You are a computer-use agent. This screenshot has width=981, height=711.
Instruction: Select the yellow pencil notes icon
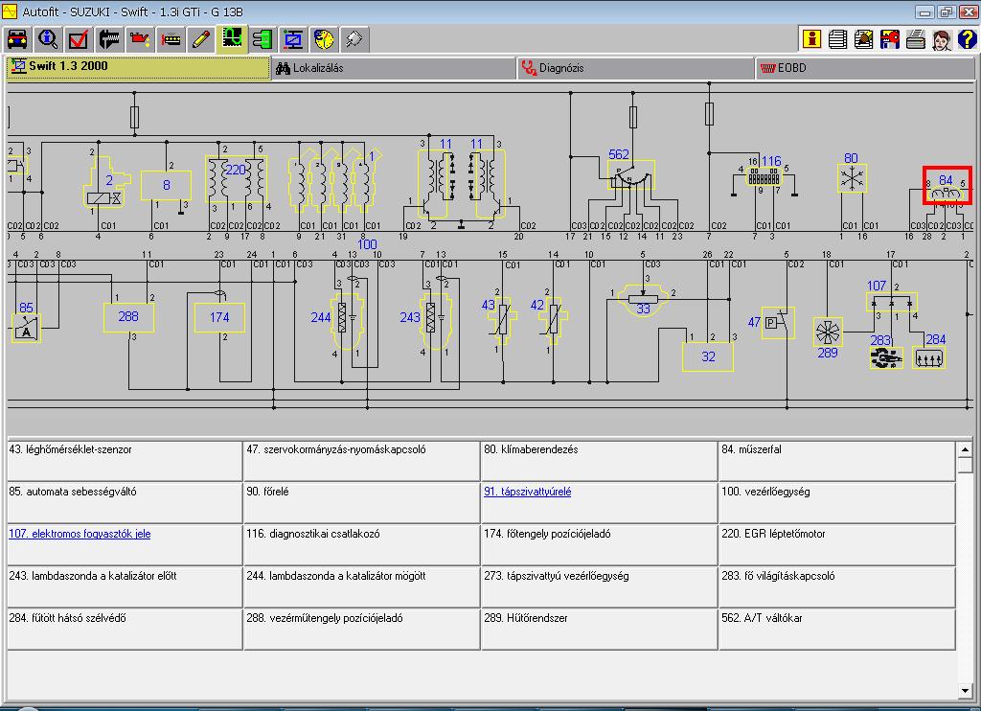(201, 39)
